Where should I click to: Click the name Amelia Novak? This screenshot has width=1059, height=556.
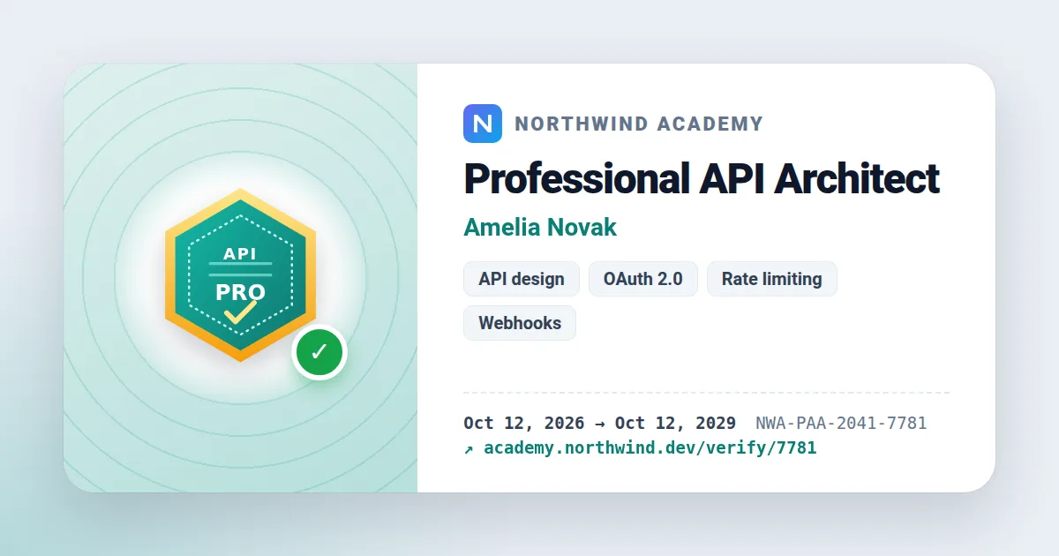click(x=540, y=227)
